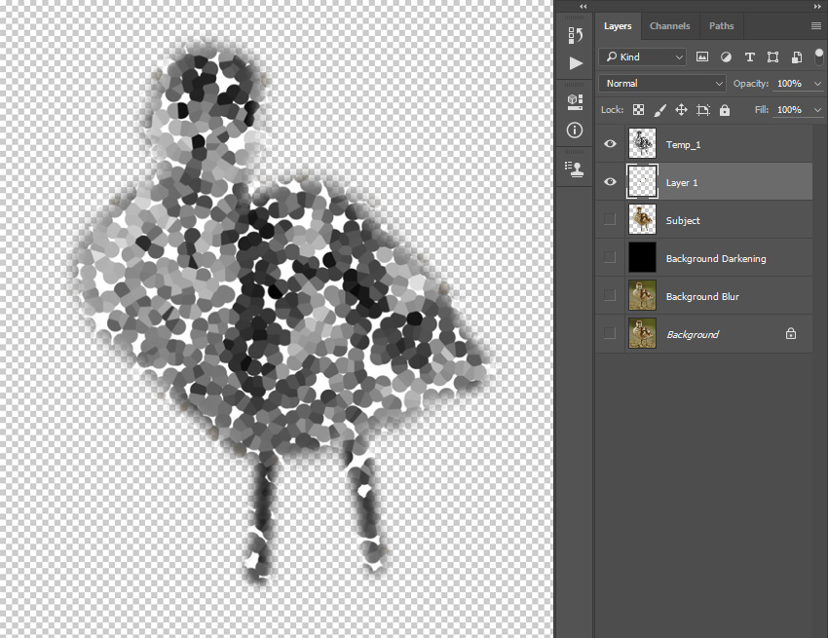Filter layers by pixel layers icon

coord(701,57)
